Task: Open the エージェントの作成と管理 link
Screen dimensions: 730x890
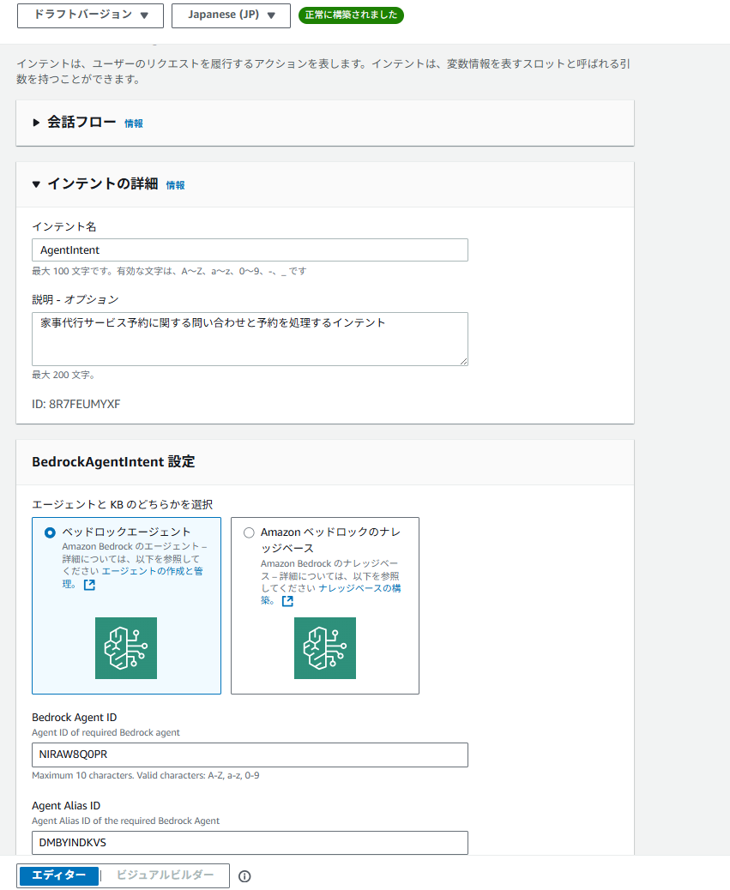Action: click(152, 571)
